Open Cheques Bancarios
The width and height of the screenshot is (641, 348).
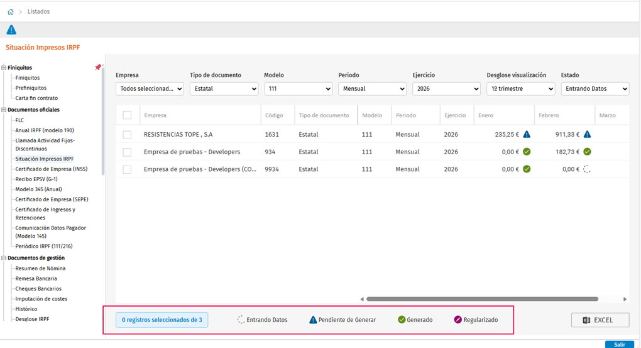click(x=38, y=289)
